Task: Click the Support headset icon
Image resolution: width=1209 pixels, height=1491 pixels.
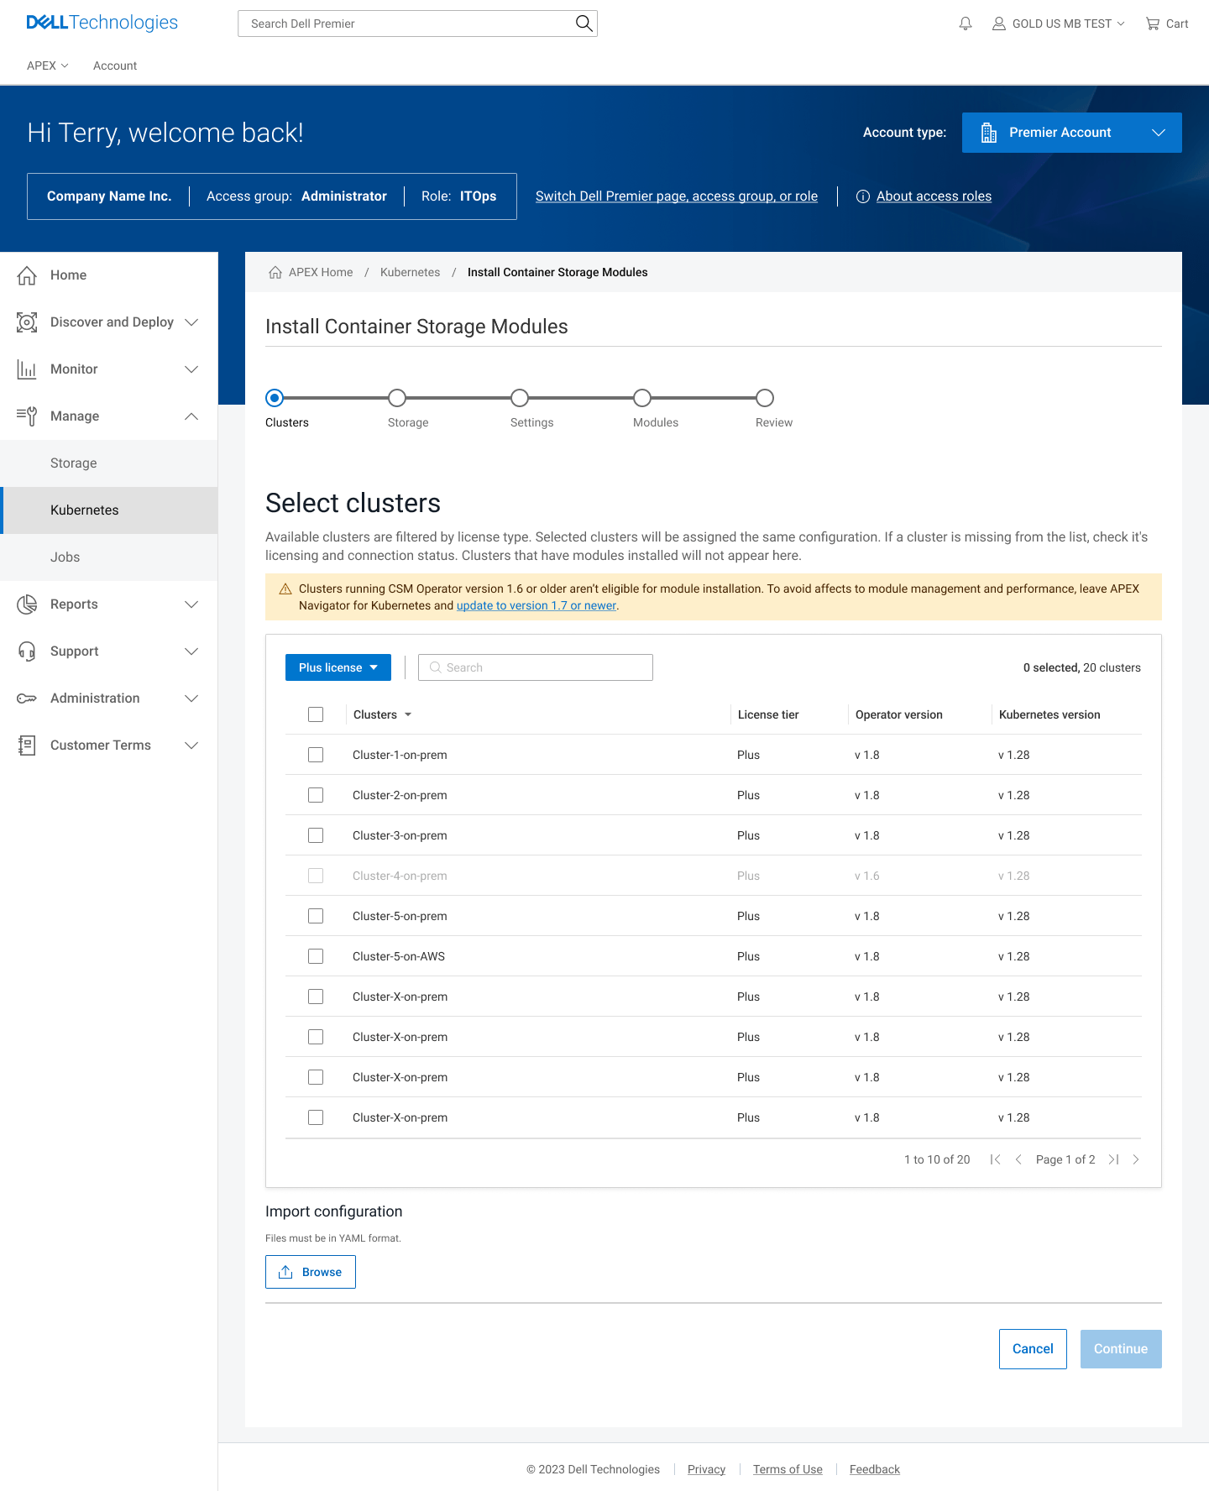Action: pos(27,651)
